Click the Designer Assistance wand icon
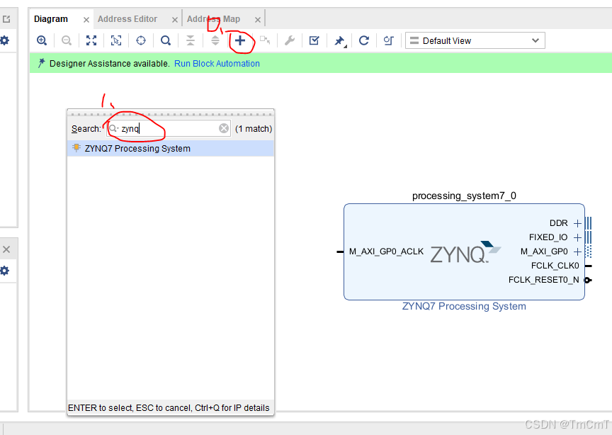Viewport: 612px width, 435px height. tap(41, 63)
